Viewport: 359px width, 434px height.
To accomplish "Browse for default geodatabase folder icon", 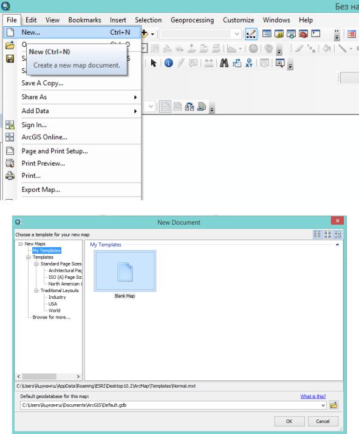I will (x=333, y=405).
